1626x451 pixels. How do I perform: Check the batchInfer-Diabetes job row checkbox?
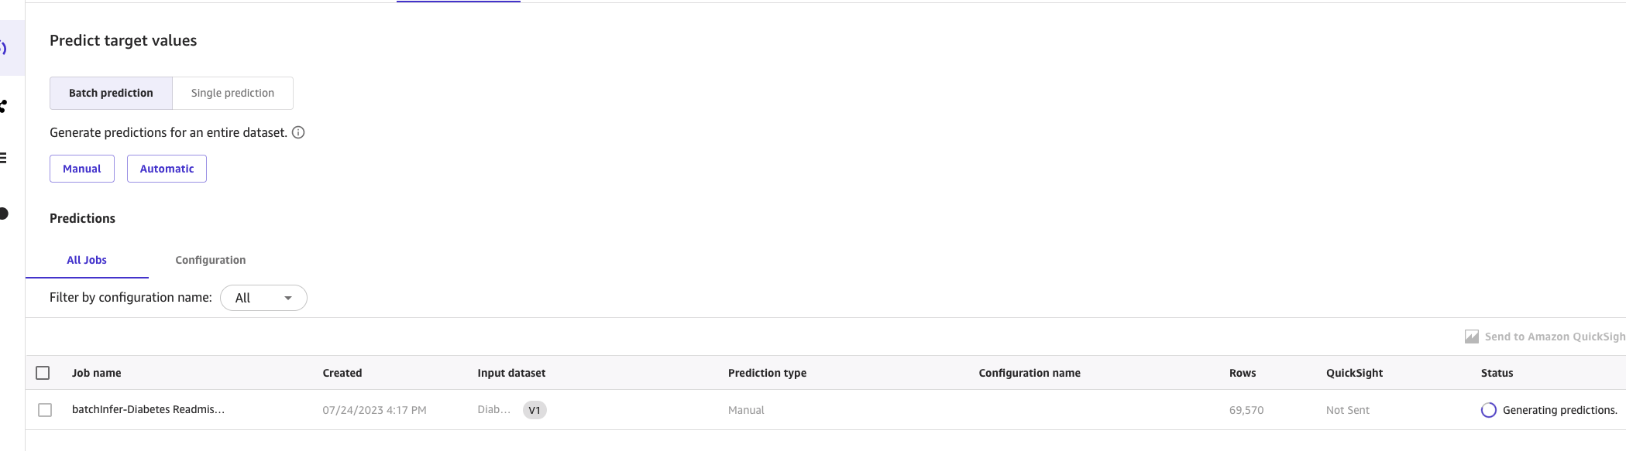coord(45,410)
